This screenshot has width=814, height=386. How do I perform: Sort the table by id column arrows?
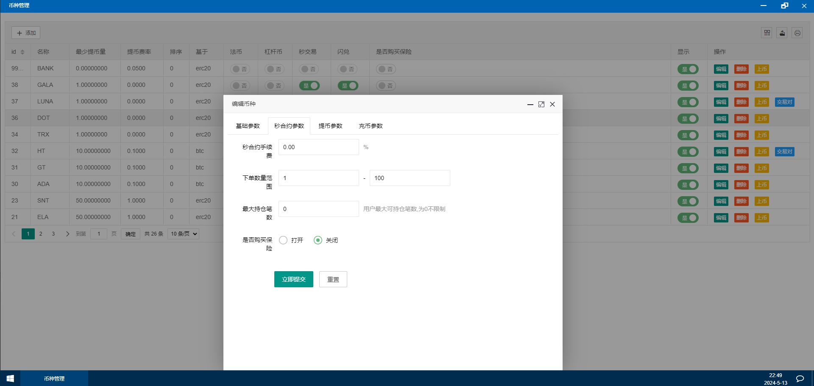22,52
